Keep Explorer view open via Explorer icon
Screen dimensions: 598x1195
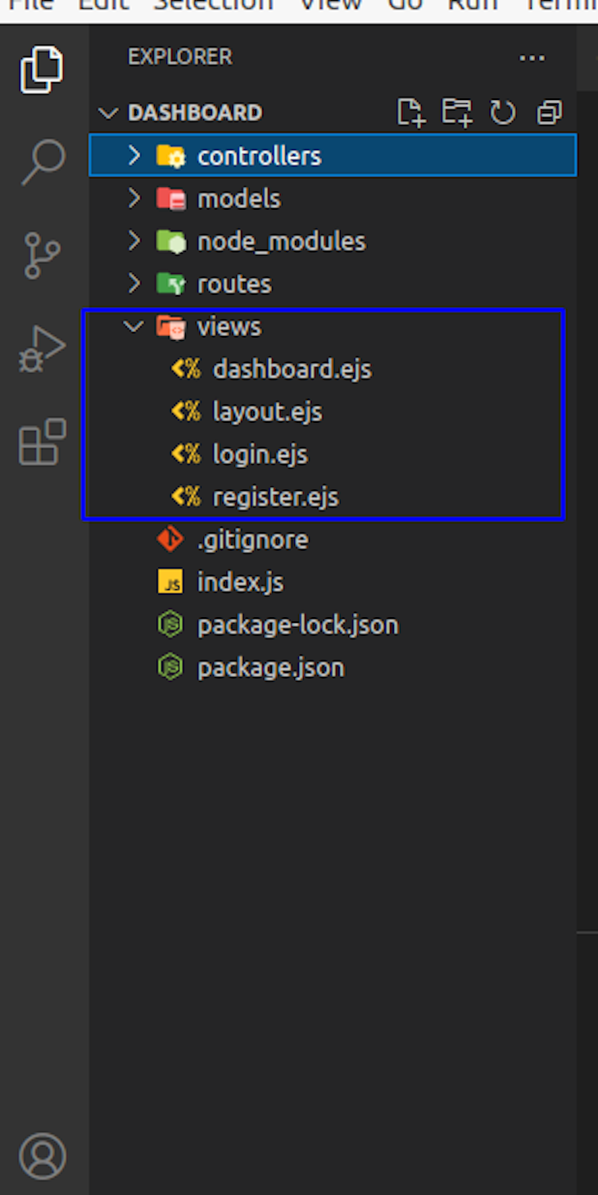click(x=43, y=70)
